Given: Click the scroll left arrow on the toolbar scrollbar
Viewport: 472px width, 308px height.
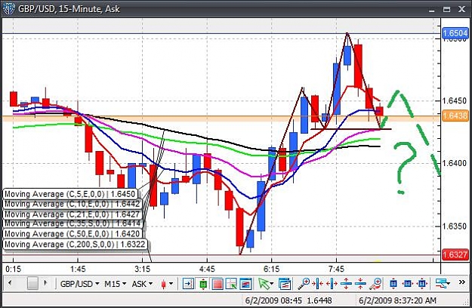Looking at the screenshot, I should point(10,283).
